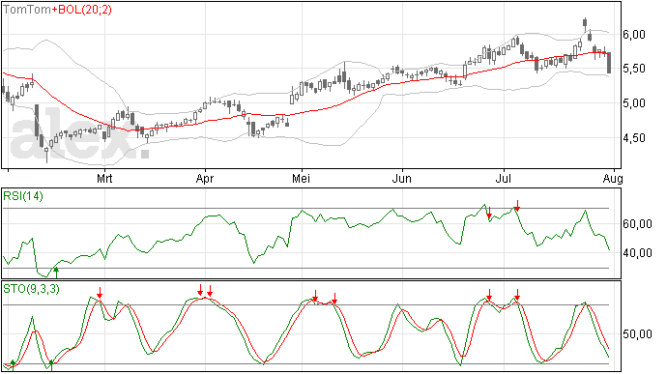Select the RSI(14) indicator label
The image size is (667, 374).
click(x=23, y=196)
